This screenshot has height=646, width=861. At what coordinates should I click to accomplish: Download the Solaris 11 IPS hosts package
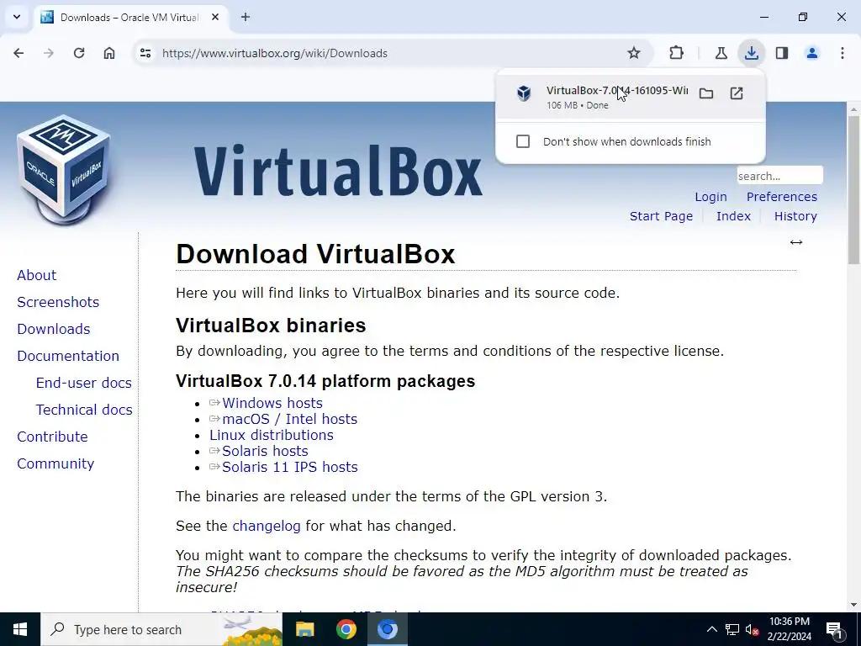[290, 467]
